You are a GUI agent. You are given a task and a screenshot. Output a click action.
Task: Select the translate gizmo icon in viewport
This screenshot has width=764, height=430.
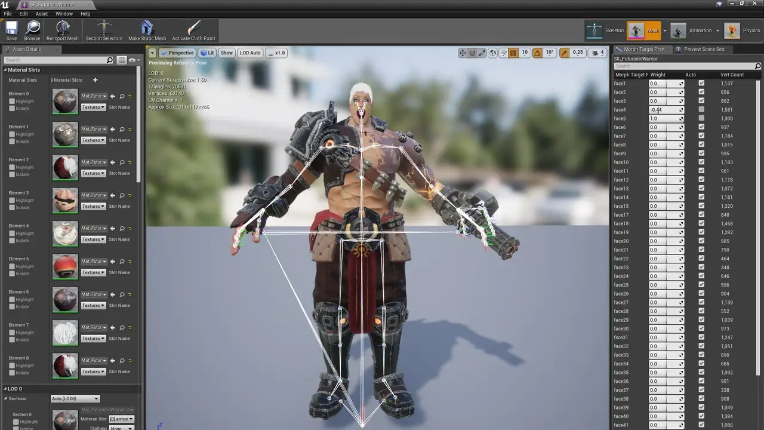coord(463,53)
